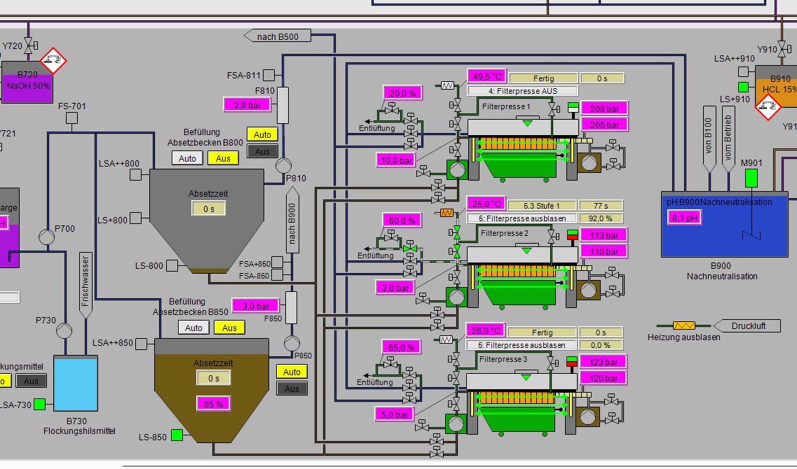Toggle the Aus button below P850
797x469 pixels.
click(x=292, y=388)
